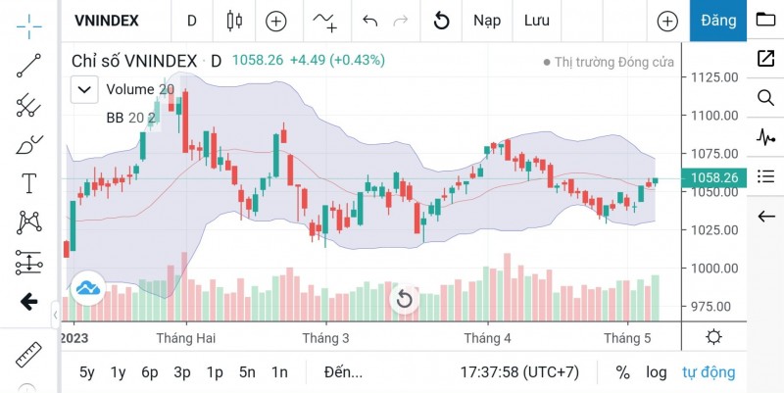This screenshot has width=784, height=393.
Task: Toggle the log scale option
Action: pos(656,372)
